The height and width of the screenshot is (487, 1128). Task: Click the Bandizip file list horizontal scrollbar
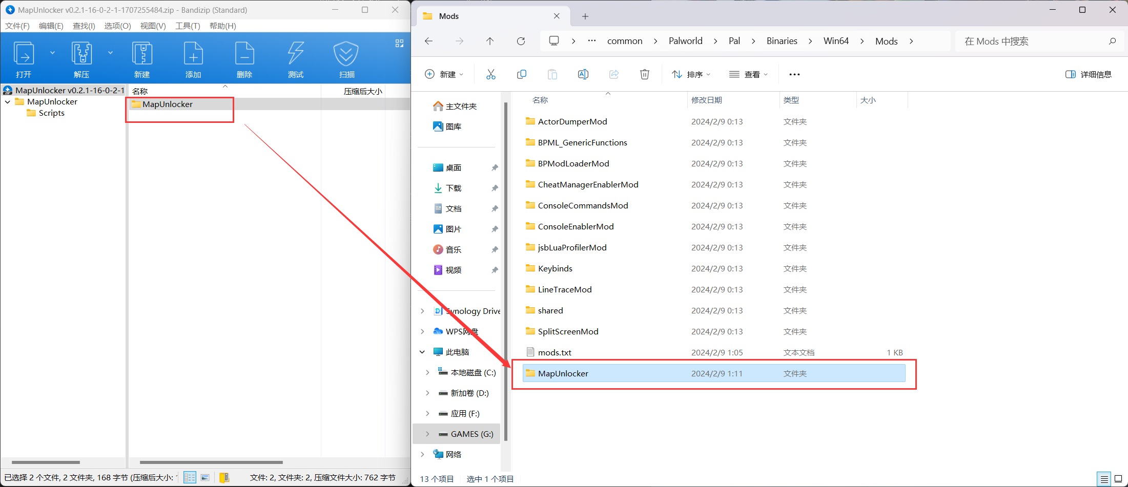211,462
